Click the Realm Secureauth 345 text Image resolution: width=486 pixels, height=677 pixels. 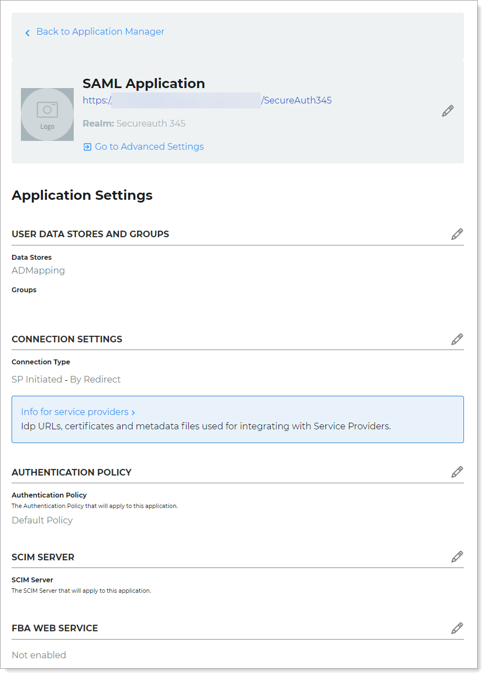tap(134, 123)
